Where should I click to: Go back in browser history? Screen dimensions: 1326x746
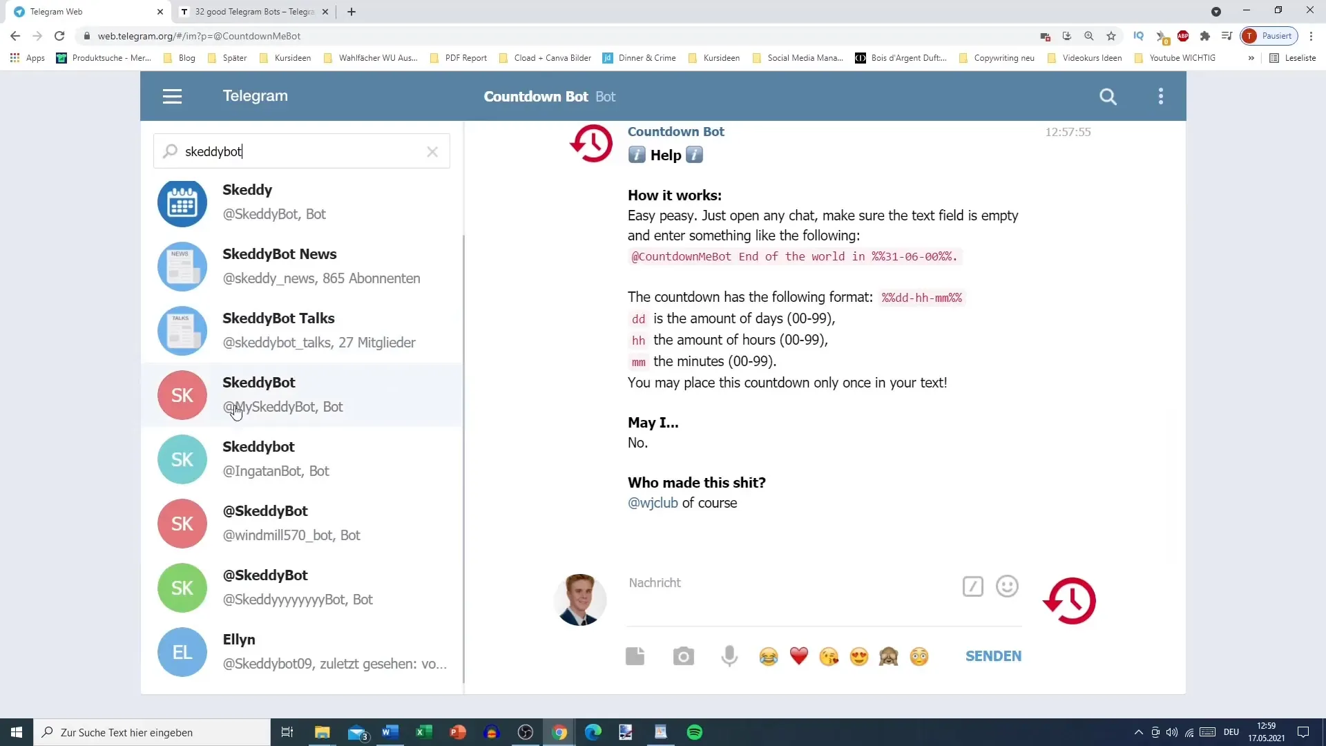[15, 36]
